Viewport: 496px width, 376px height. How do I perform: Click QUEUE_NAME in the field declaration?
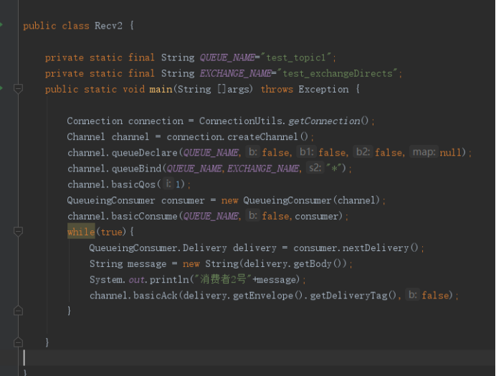[227, 57]
